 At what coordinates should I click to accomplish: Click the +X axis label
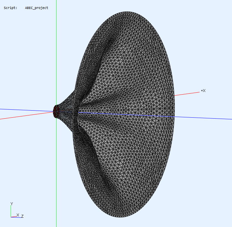pyautogui.click(x=203, y=91)
